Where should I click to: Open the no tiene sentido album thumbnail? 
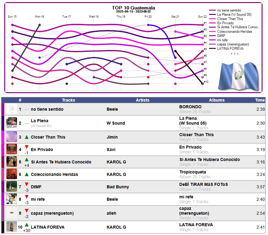tap(12, 109)
